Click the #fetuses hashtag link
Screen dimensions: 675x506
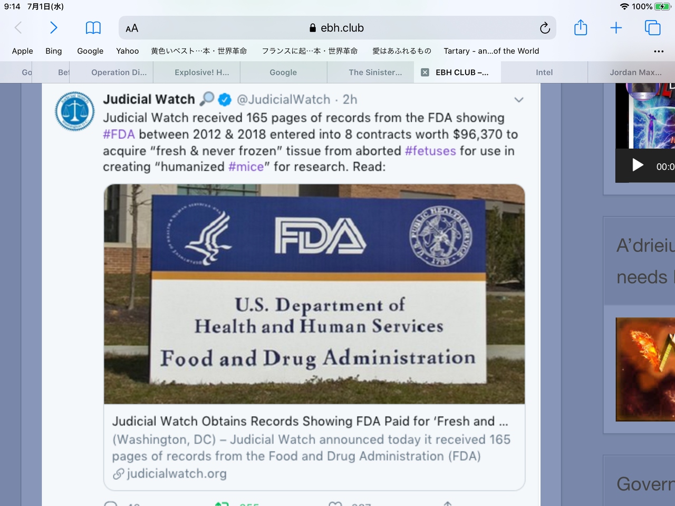click(x=430, y=151)
